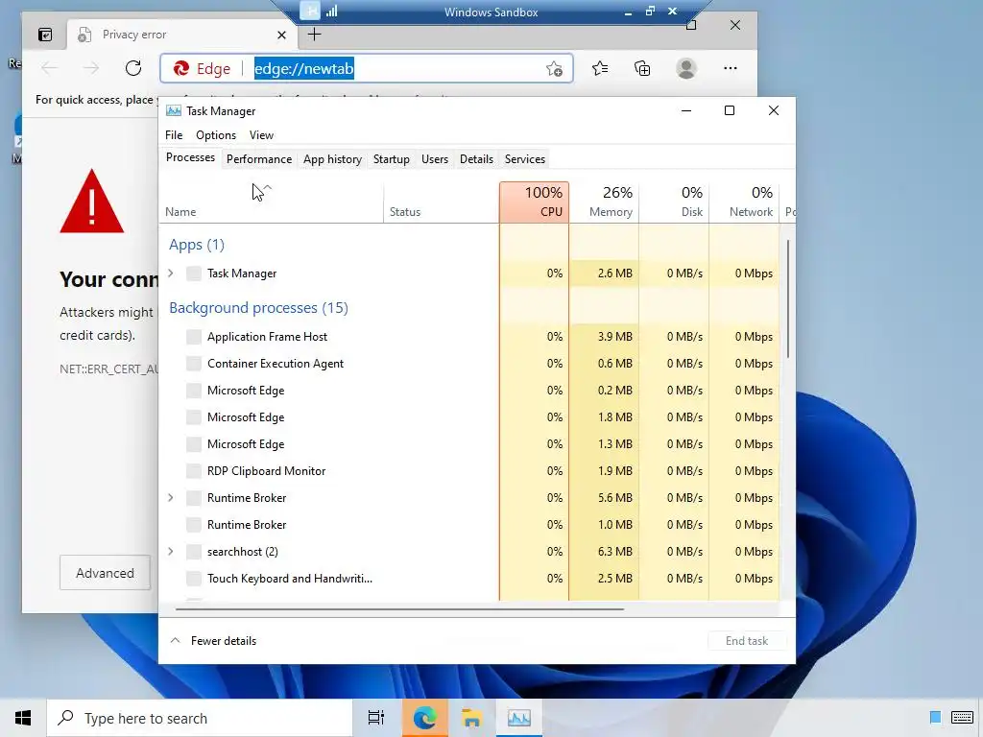
Task: Open Task View in the taskbar
Action: [376, 718]
